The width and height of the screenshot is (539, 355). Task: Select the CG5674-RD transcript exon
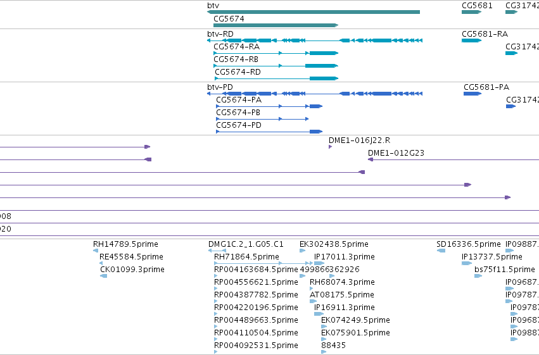pyautogui.click(x=324, y=78)
